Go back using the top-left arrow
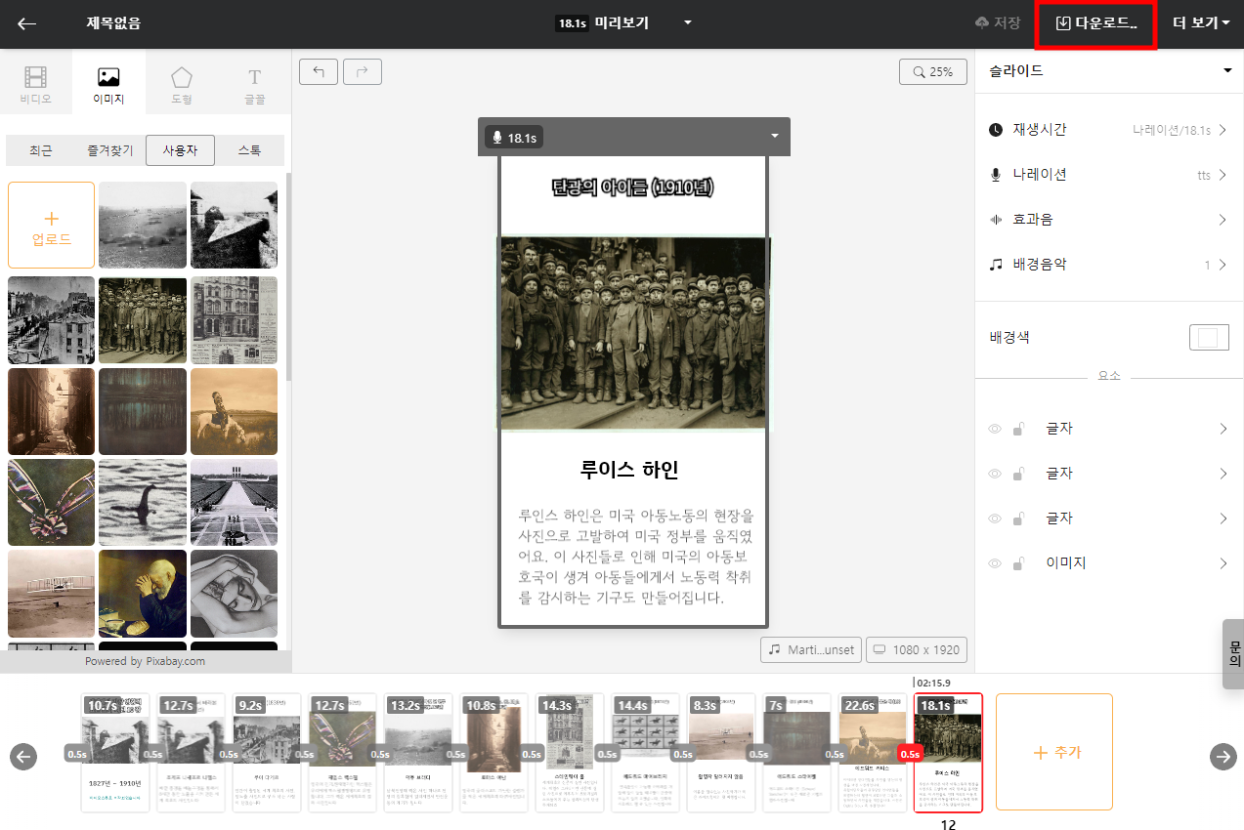The image size is (1244, 830). coord(27,23)
